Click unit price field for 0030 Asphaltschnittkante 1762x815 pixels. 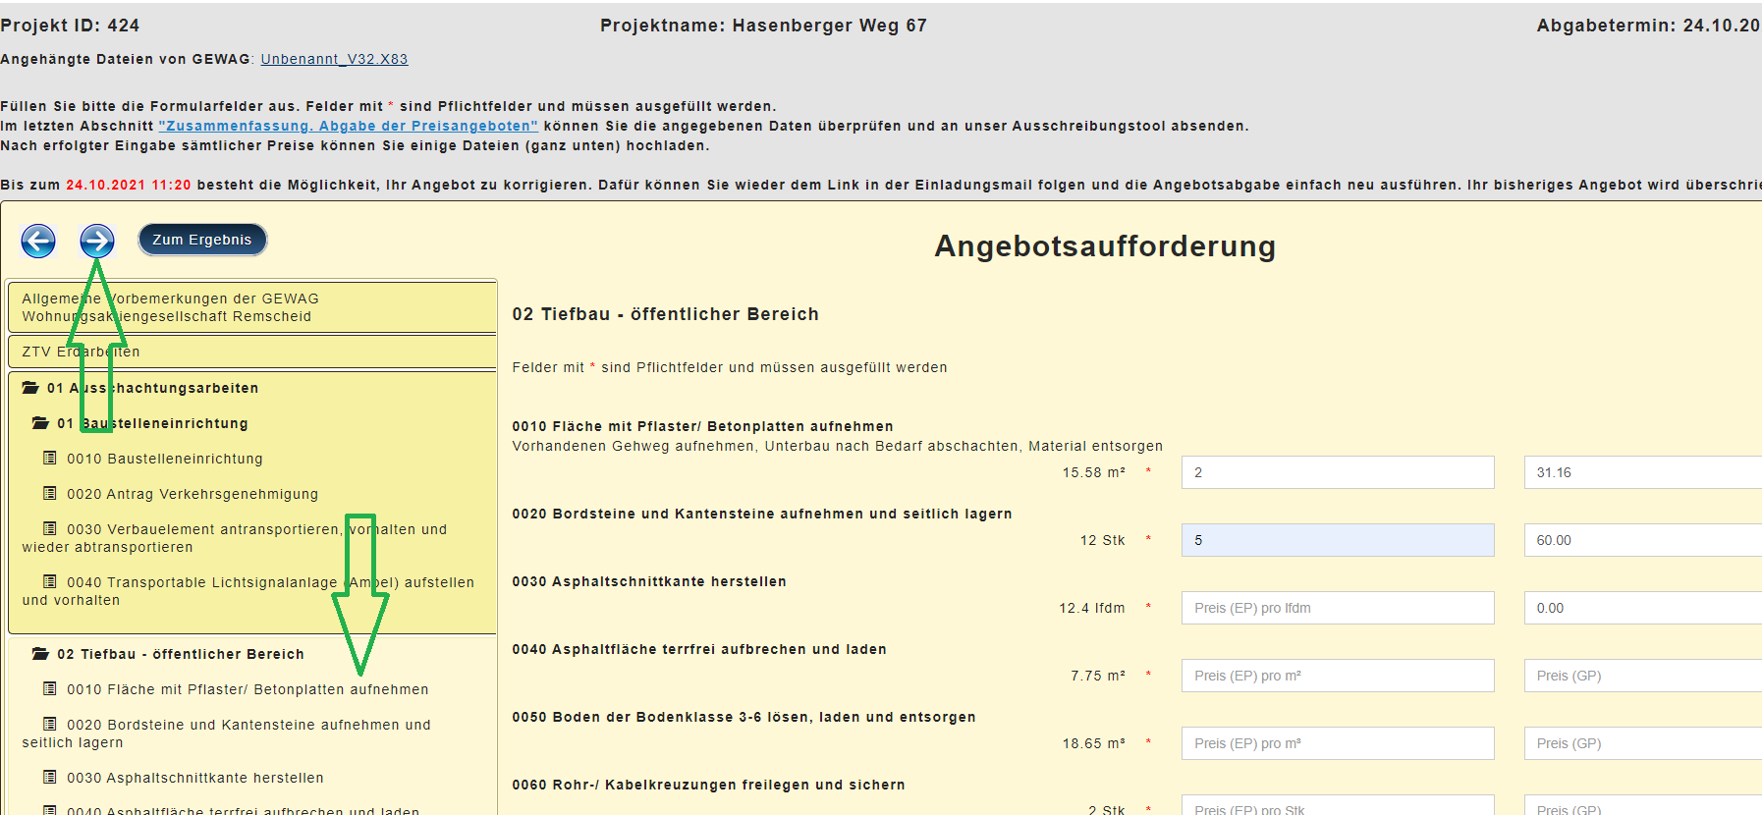[x=1337, y=608]
